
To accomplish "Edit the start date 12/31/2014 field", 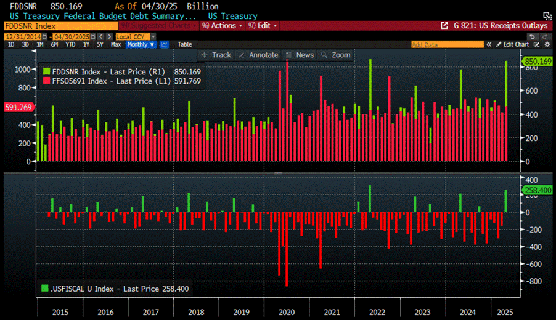I will pos(23,37).
